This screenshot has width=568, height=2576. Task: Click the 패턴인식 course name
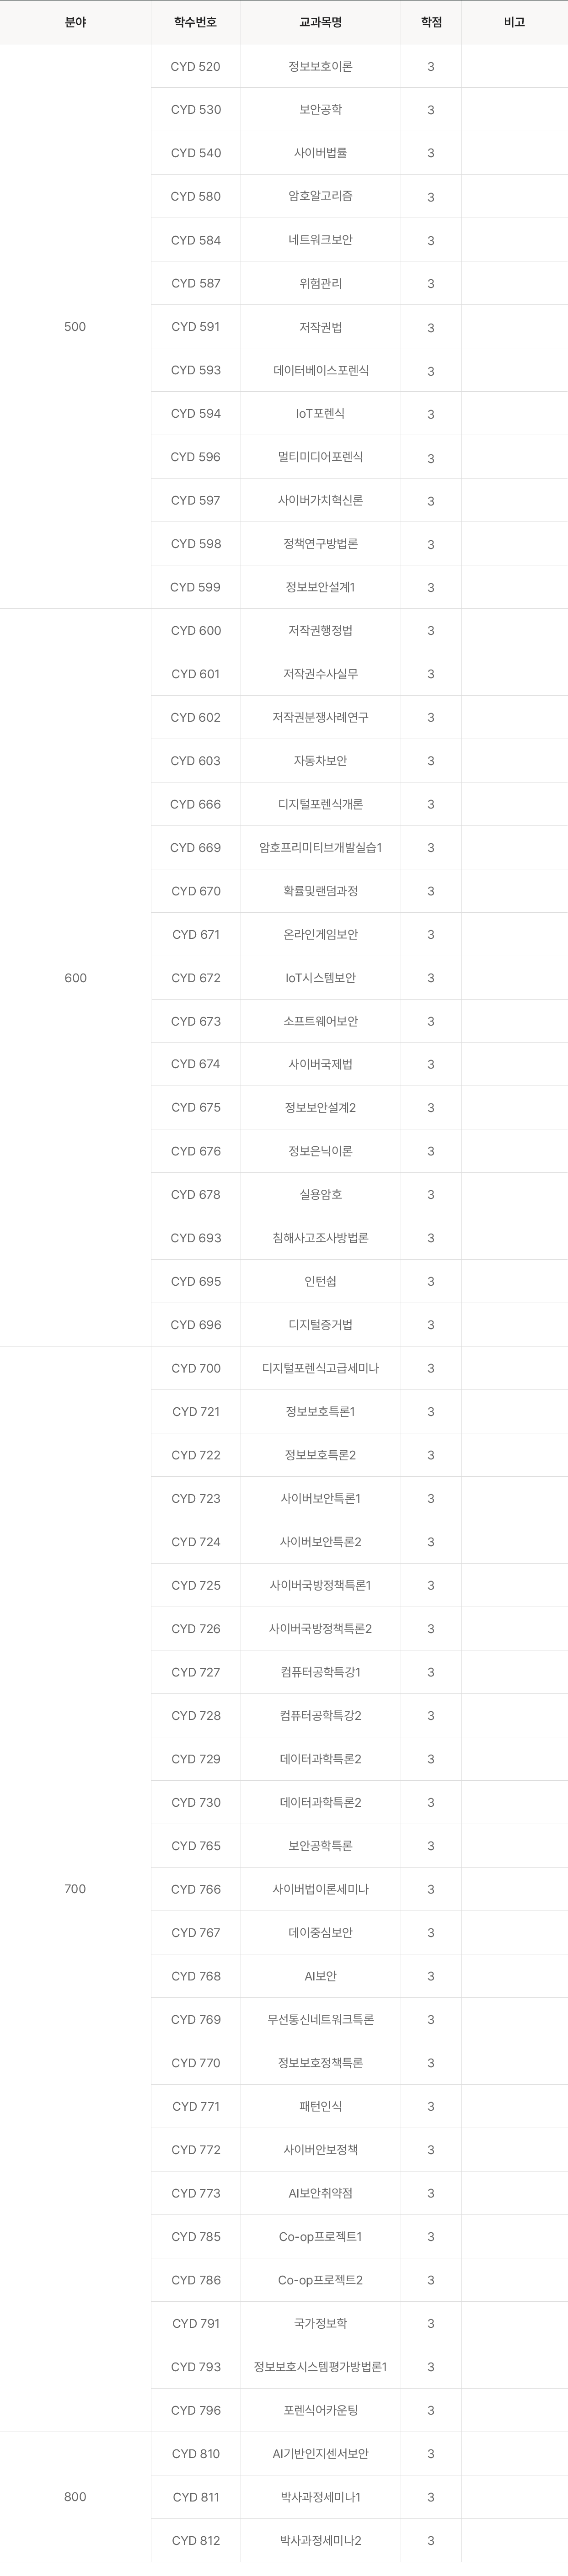coord(320,2106)
